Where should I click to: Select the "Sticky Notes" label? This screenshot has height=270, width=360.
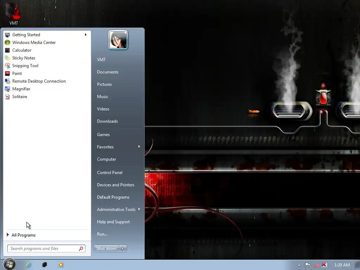click(x=24, y=58)
